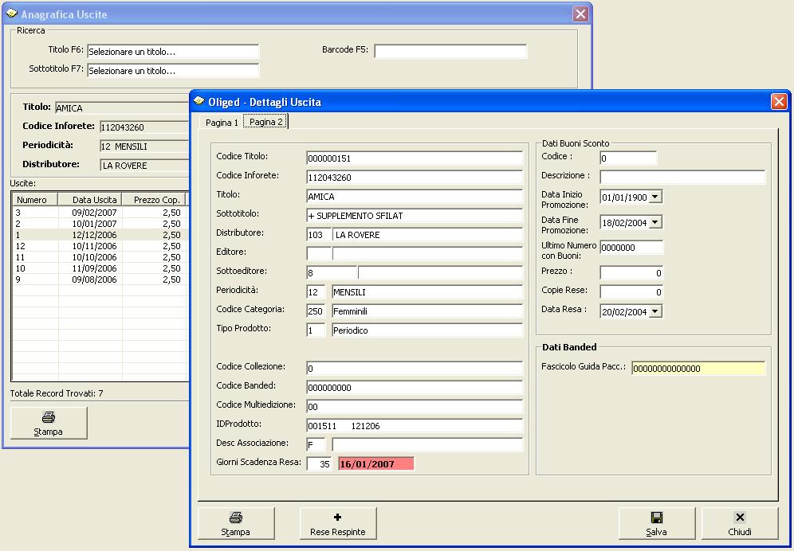794x551 pixels.
Task: Close the Anagrafica Uscite window
Action: click(580, 14)
